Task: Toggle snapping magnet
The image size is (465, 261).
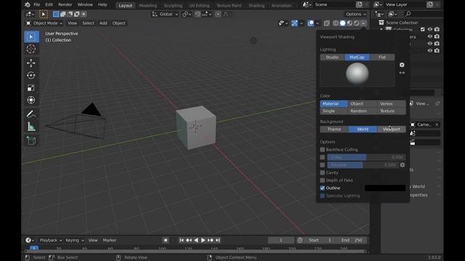Action: tap(198, 14)
